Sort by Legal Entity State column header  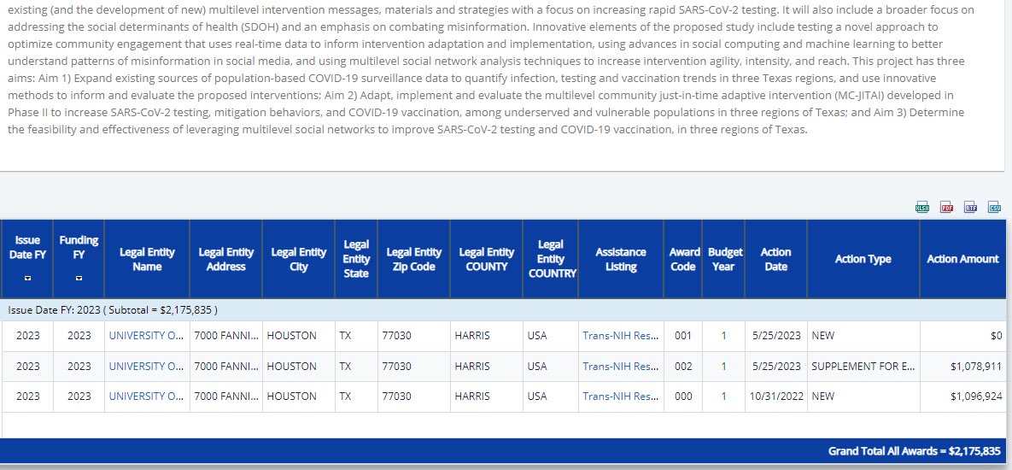[x=356, y=259]
